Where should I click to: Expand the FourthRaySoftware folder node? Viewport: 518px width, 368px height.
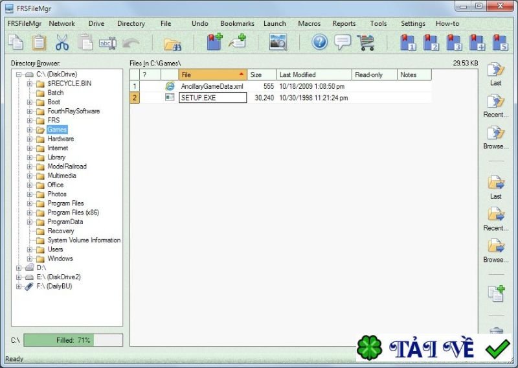(x=30, y=111)
